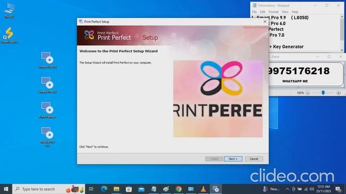Click the 'WHATSAPP ME' text in Paint canvas
Viewport: 346px width, 194px height.
[x=295, y=81]
